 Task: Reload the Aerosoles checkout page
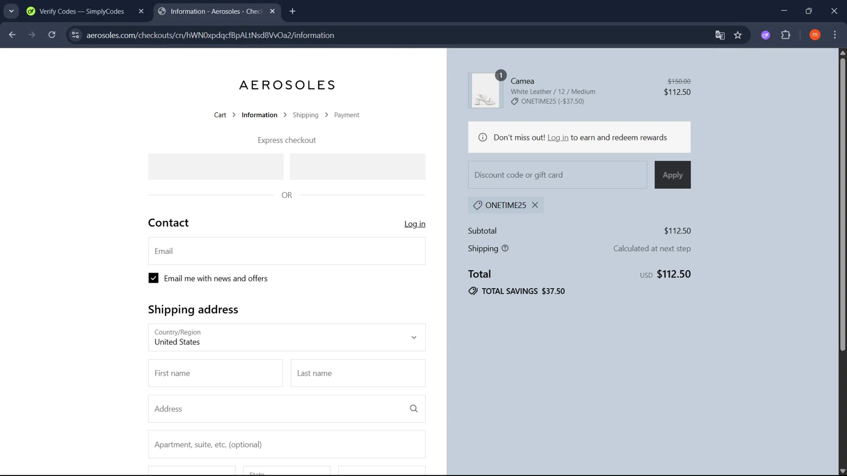[x=52, y=35]
